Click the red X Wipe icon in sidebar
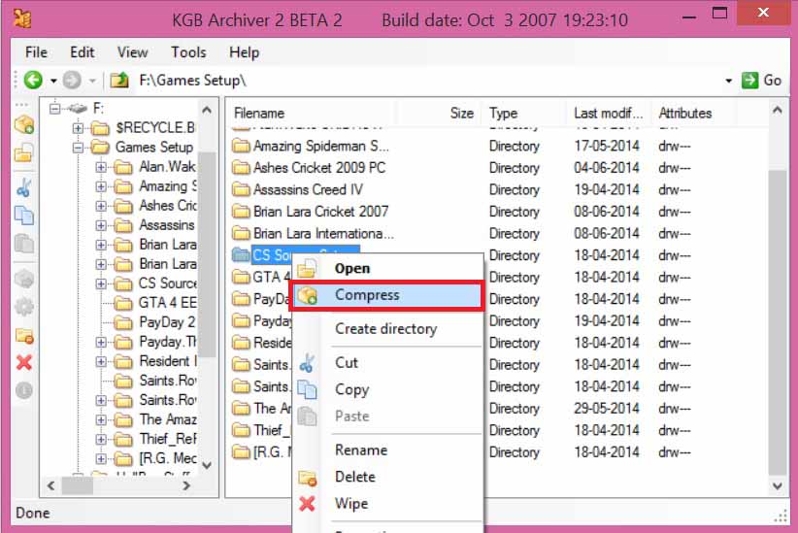 [24, 362]
